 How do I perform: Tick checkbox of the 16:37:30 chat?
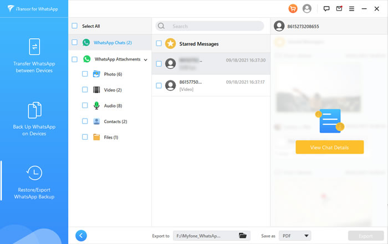point(159,64)
